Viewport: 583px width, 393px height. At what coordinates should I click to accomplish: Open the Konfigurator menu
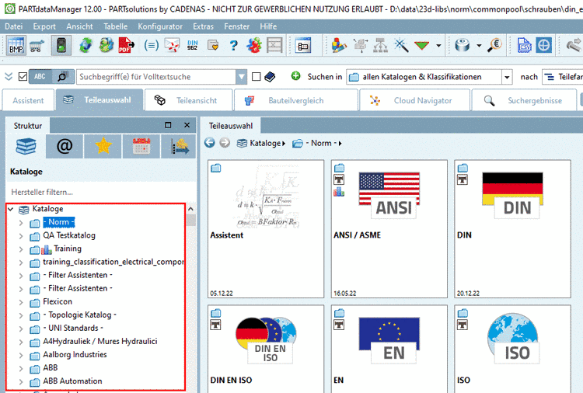point(160,26)
